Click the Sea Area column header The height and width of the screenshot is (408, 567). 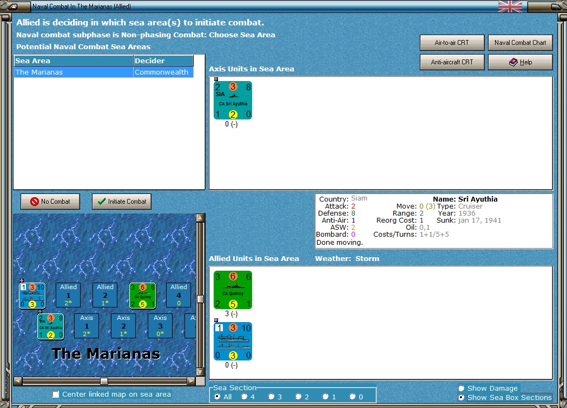coord(74,61)
